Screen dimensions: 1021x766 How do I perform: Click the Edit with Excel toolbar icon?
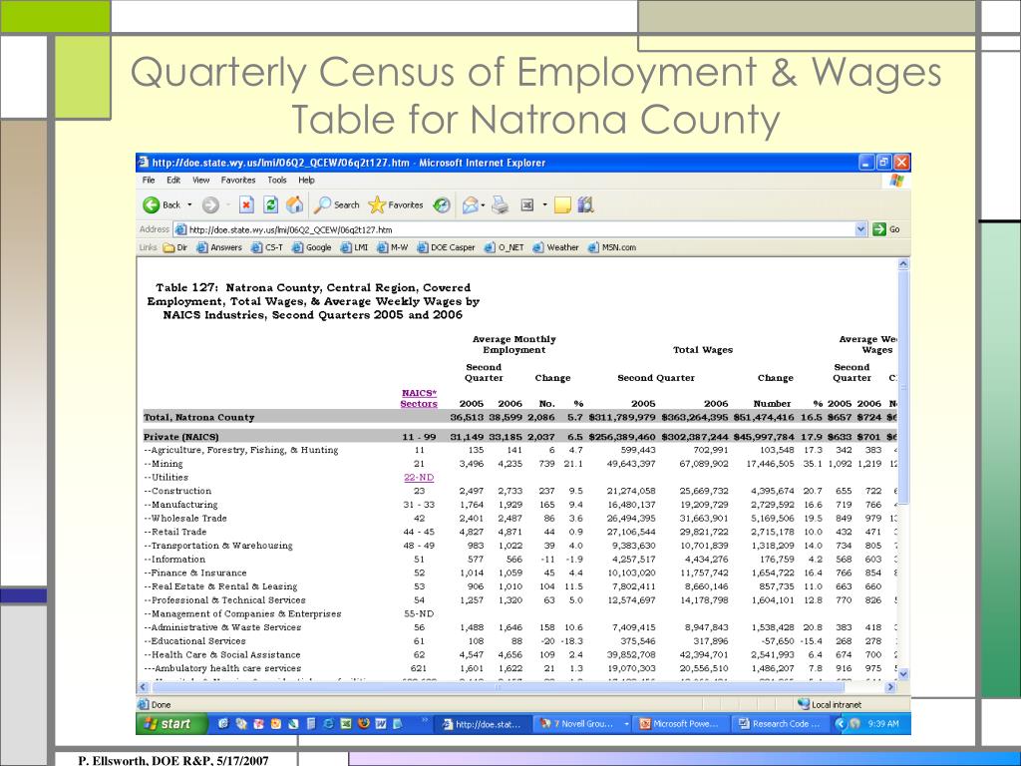pyautogui.click(x=527, y=205)
